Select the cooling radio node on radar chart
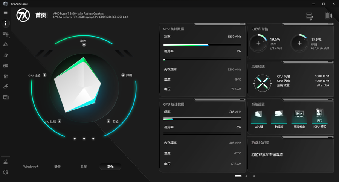 pos(84,45)
